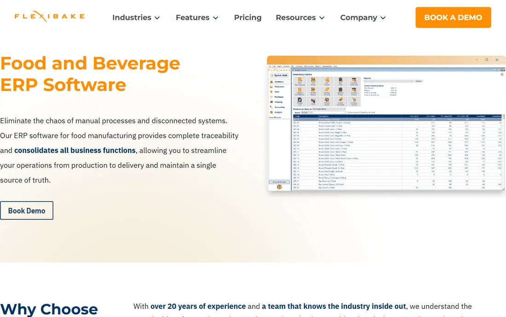Image resolution: width=506 pixels, height=317 pixels.
Task: Expand the Resources dropdown menu
Action: 300,18
